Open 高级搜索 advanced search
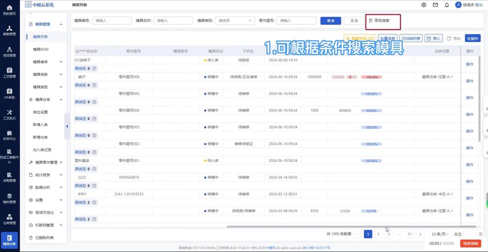The width and height of the screenshot is (488, 252). click(379, 21)
